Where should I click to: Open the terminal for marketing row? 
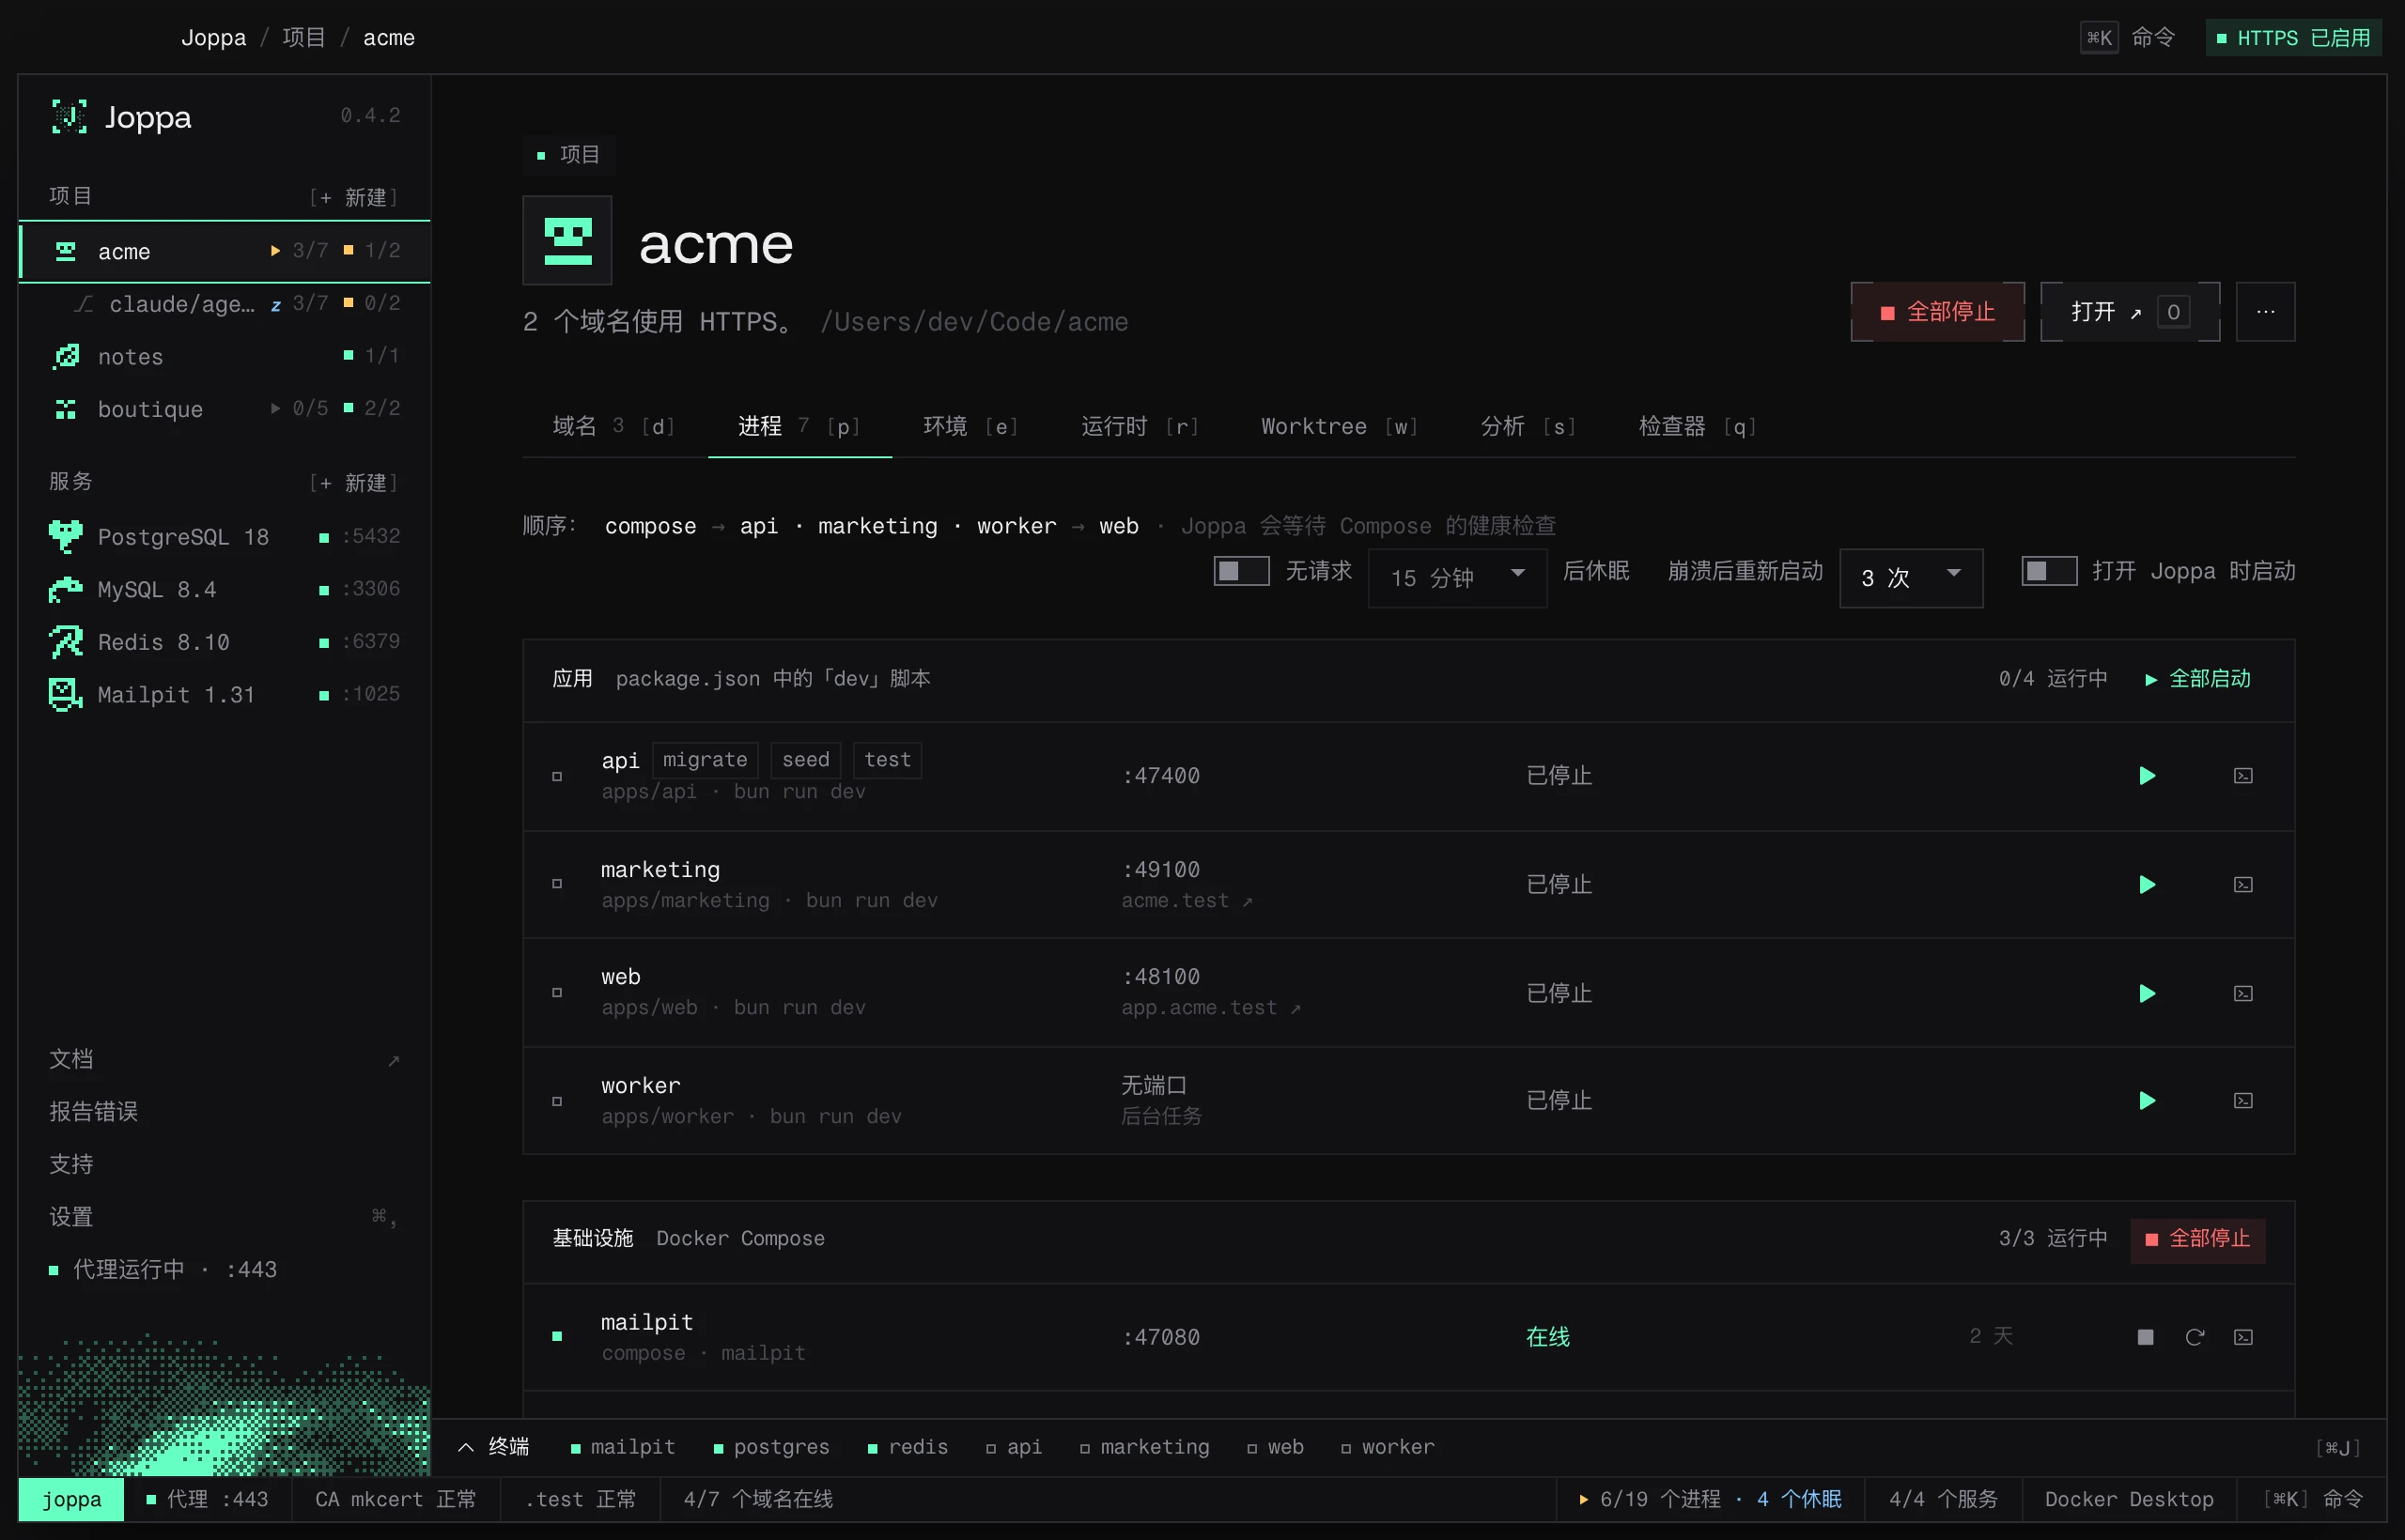pos(2242,885)
